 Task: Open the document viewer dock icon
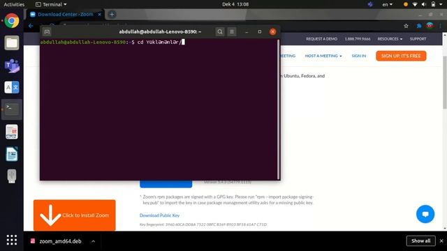pyautogui.click(x=12, y=132)
